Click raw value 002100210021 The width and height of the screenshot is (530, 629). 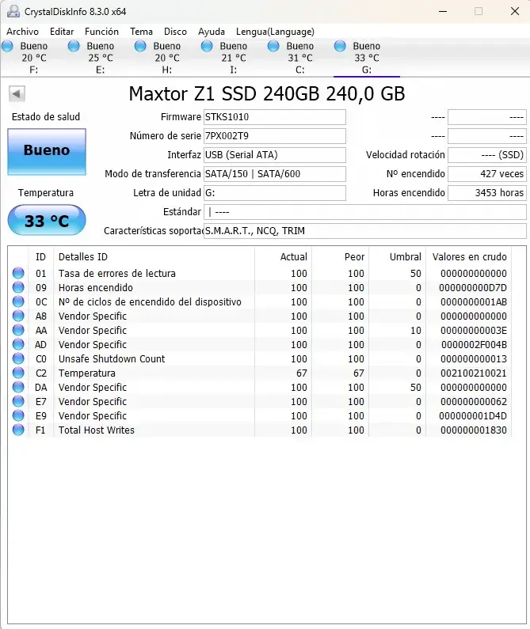(473, 373)
